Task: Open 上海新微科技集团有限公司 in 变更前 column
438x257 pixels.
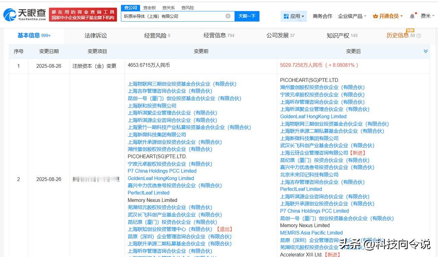Action: 157,135
